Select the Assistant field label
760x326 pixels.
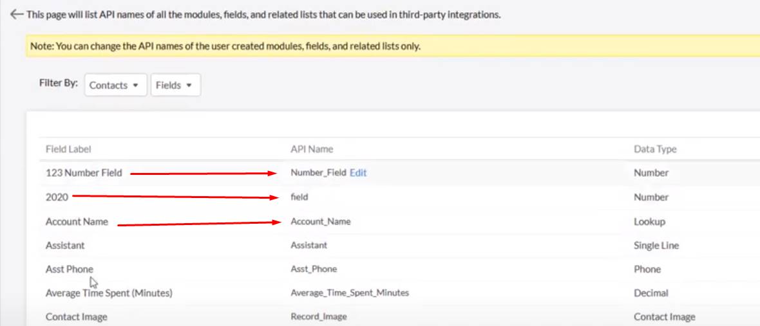pos(65,245)
